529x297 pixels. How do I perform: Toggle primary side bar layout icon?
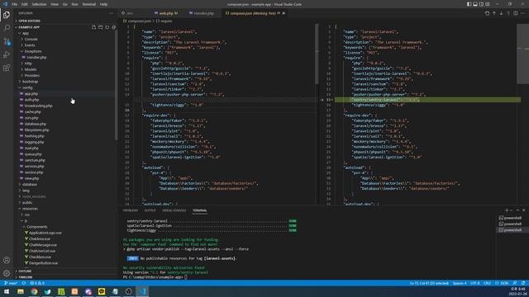[x=469, y=4]
